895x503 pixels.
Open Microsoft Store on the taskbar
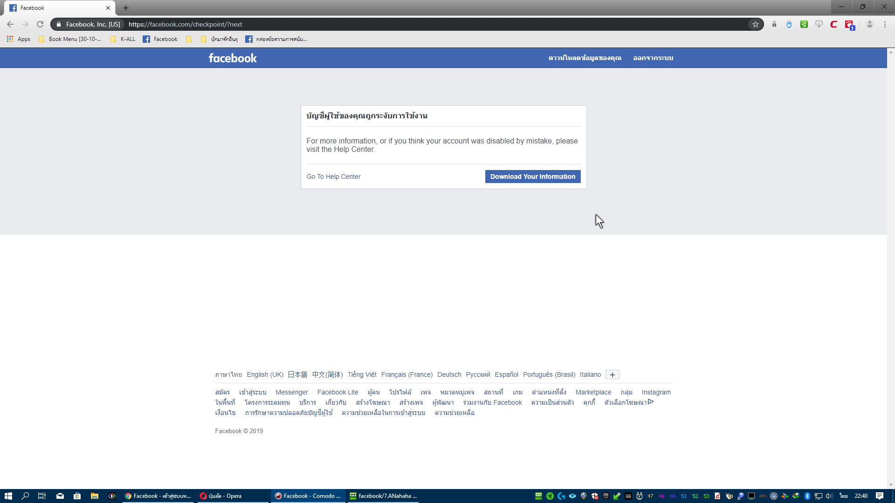click(77, 496)
